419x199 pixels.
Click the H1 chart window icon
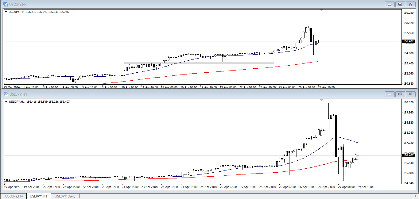pyautogui.click(x=6, y=94)
